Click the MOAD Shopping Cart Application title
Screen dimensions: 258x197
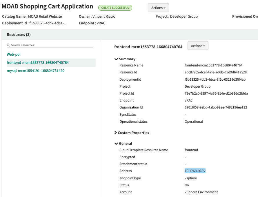[48, 7]
